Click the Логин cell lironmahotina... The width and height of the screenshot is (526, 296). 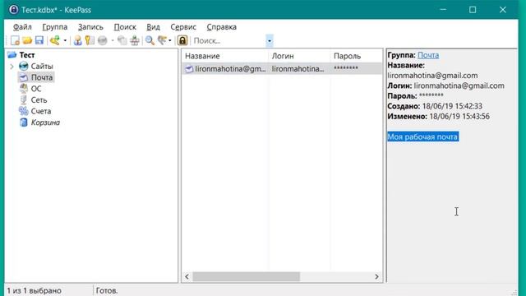[x=298, y=69]
